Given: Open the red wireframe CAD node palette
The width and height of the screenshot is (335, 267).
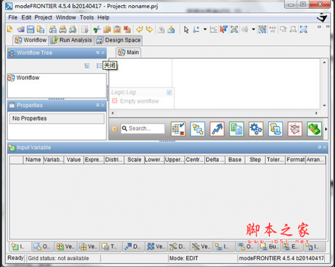Looking at the screenshot, I should 295,129.
